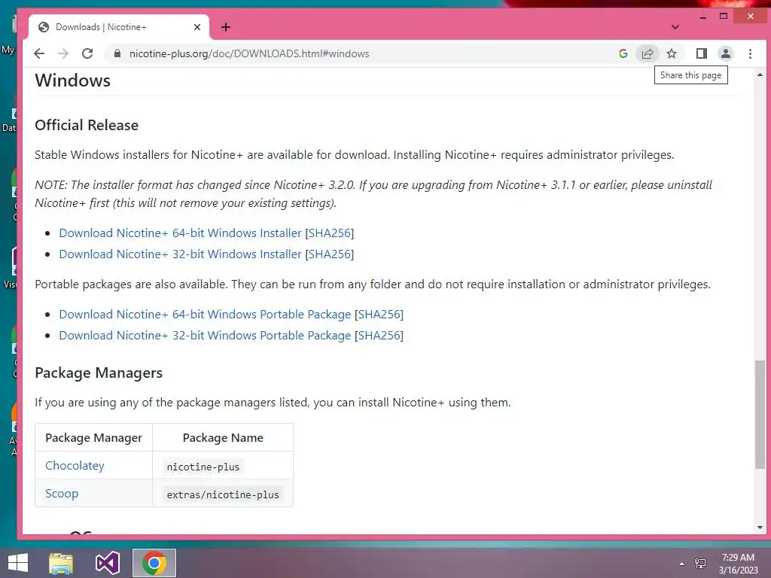Click the scrollbar up arrow

760,75
